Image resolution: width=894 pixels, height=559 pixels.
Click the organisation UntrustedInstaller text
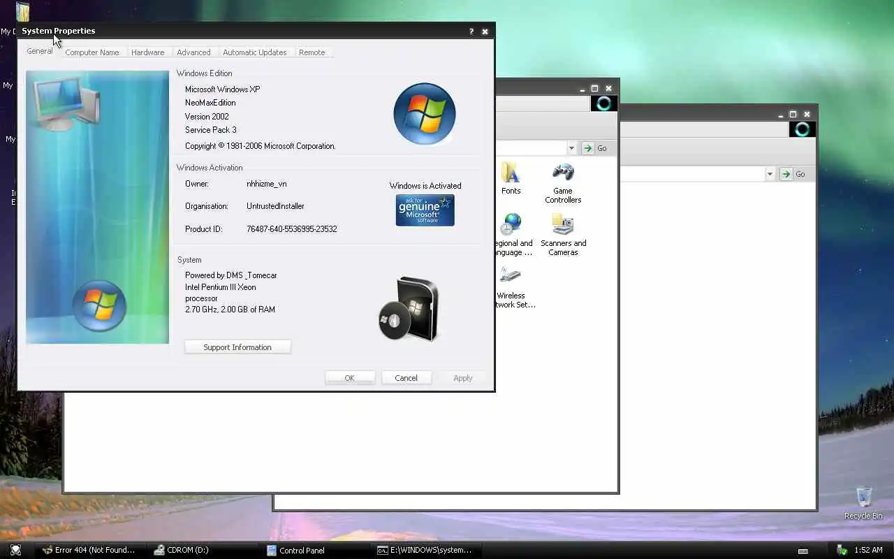tap(275, 206)
